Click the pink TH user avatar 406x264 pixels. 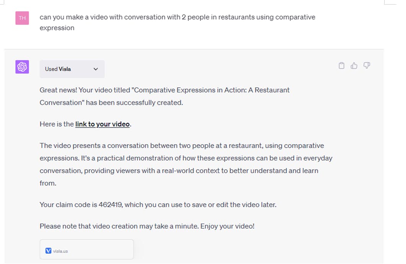pyautogui.click(x=22, y=18)
